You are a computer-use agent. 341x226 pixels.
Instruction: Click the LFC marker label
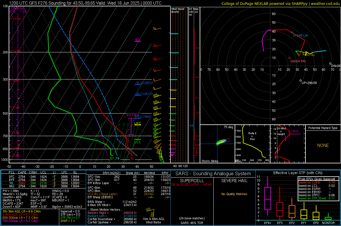coord(138,124)
